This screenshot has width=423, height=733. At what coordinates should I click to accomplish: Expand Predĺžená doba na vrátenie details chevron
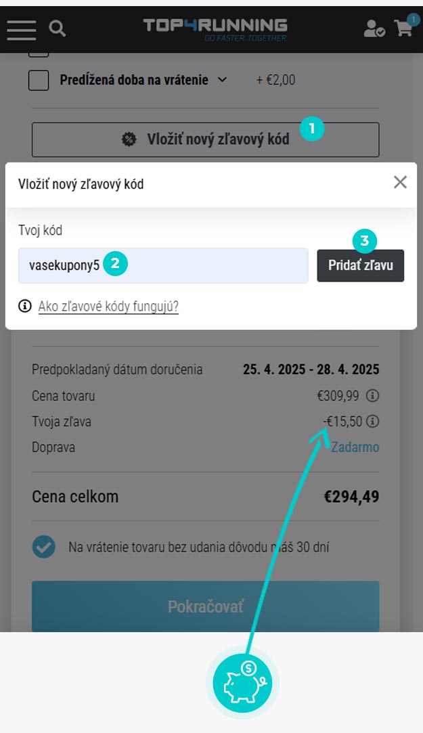pos(222,80)
